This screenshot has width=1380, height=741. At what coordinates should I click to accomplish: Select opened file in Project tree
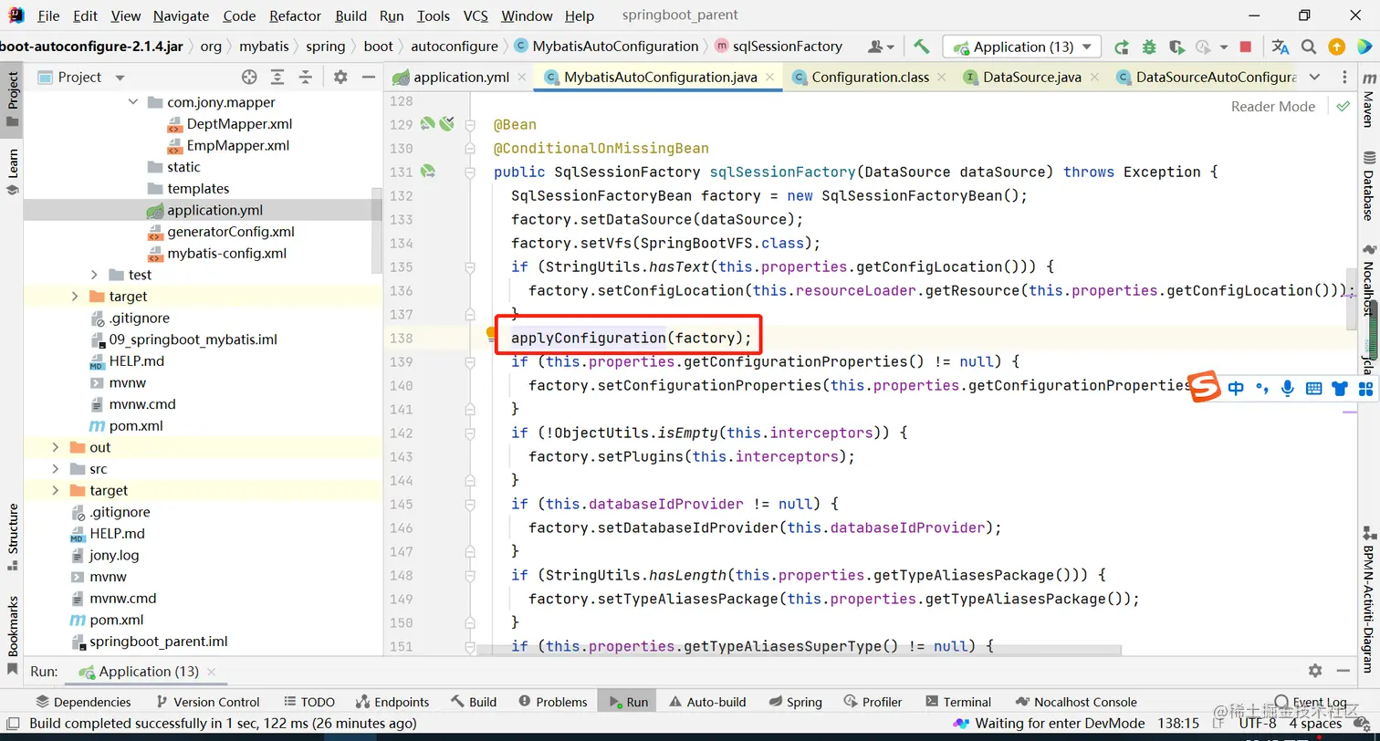(249, 78)
